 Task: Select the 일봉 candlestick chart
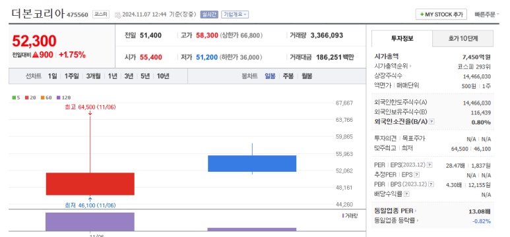click(270, 76)
